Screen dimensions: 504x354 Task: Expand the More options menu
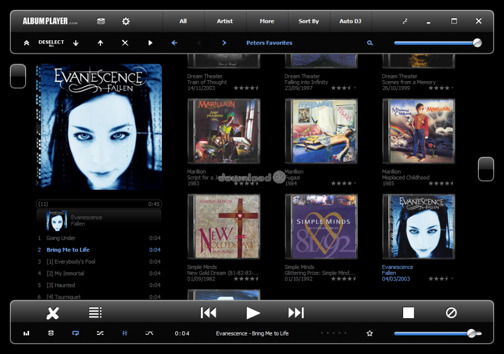267,21
